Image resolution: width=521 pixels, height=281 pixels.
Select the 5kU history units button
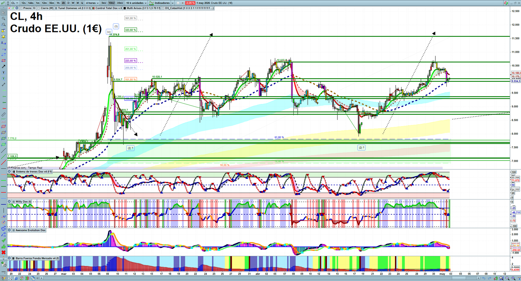(104, 3)
